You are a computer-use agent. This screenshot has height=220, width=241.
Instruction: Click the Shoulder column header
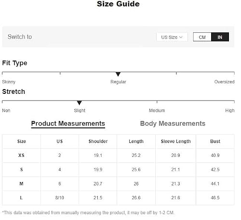pos(98,141)
